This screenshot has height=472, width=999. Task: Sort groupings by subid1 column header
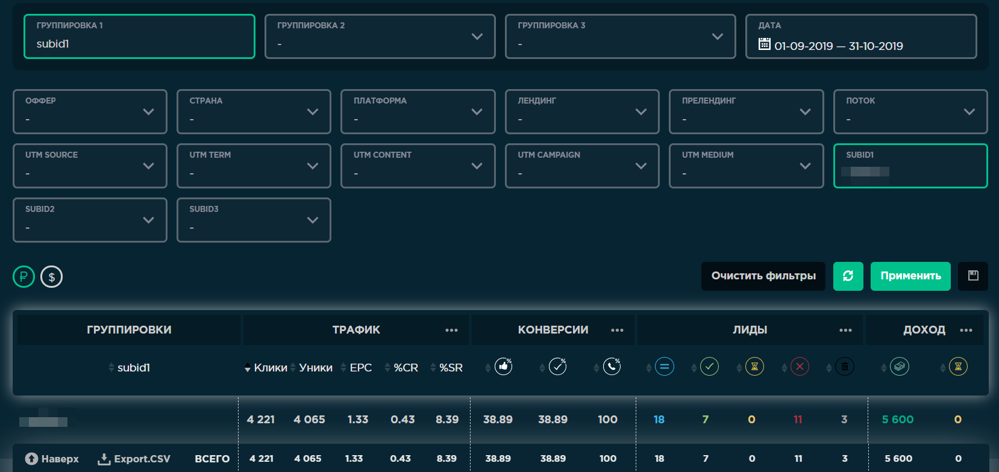pos(129,367)
